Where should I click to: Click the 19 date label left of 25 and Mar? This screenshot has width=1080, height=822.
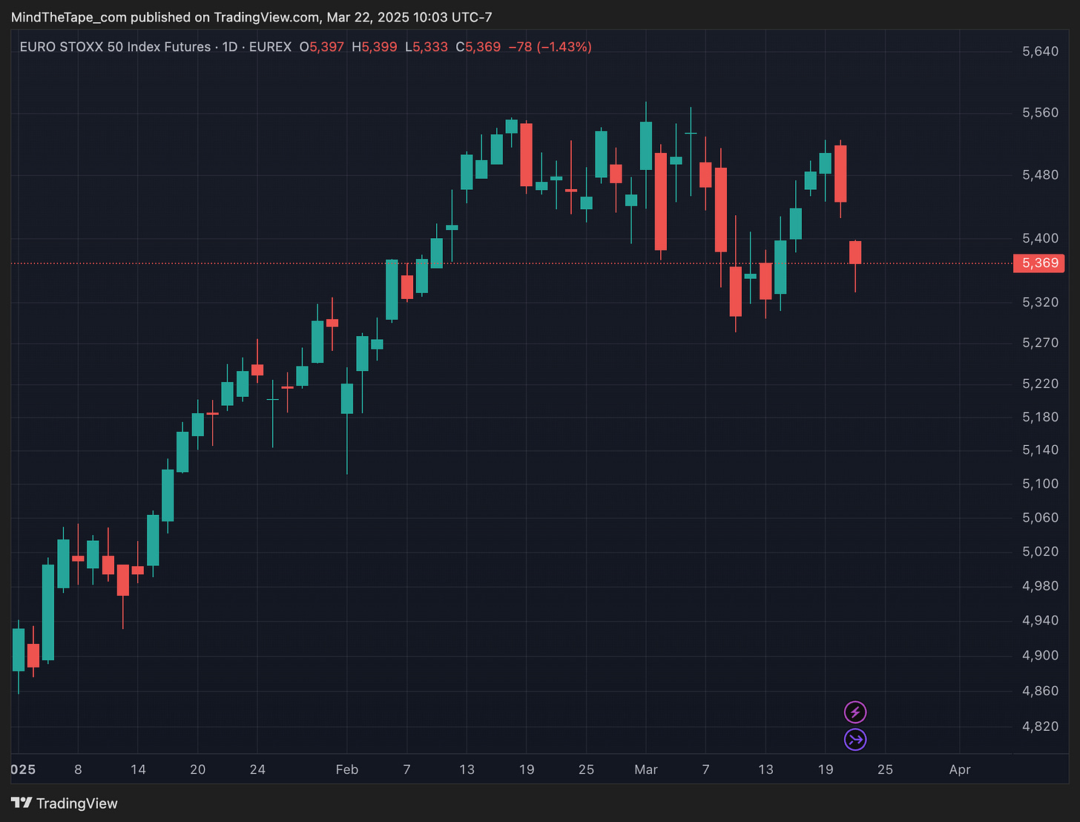coord(527,769)
